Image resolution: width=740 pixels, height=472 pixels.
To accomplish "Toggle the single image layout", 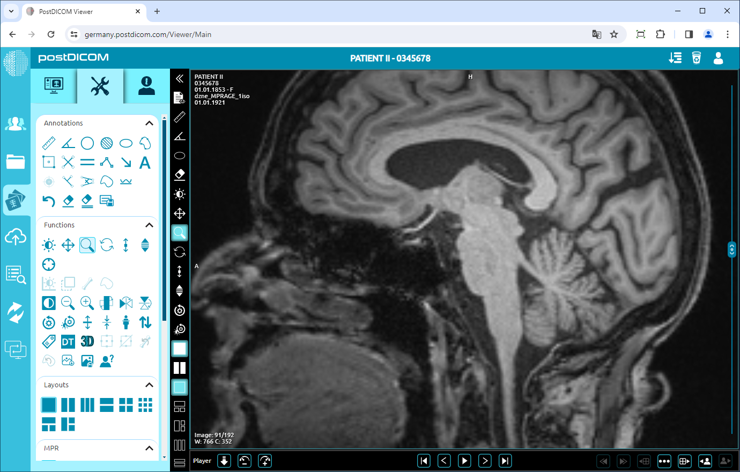I will (49, 404).
